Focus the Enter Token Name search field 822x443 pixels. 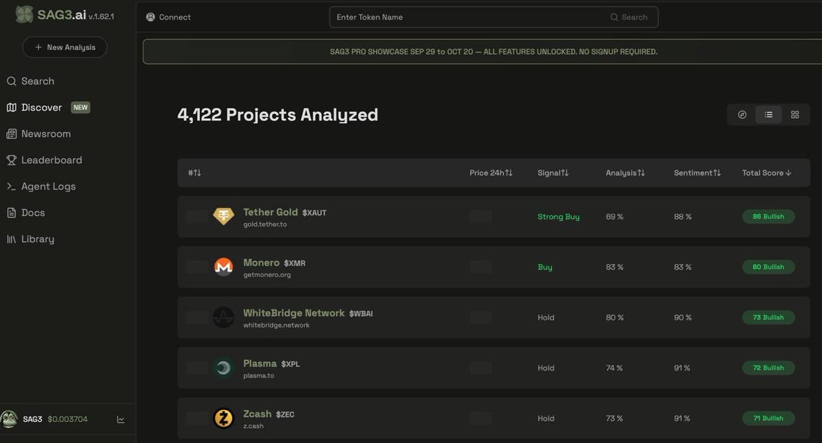469,17
